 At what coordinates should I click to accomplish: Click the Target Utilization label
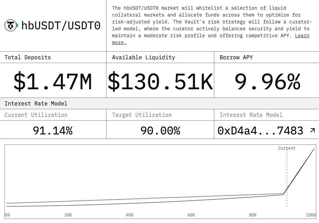pyautogui.click(x=142, y=115)
